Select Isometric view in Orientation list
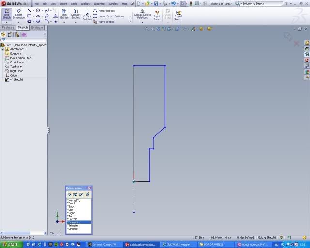Viewport: 310px width, 248px height. point(73,222)
